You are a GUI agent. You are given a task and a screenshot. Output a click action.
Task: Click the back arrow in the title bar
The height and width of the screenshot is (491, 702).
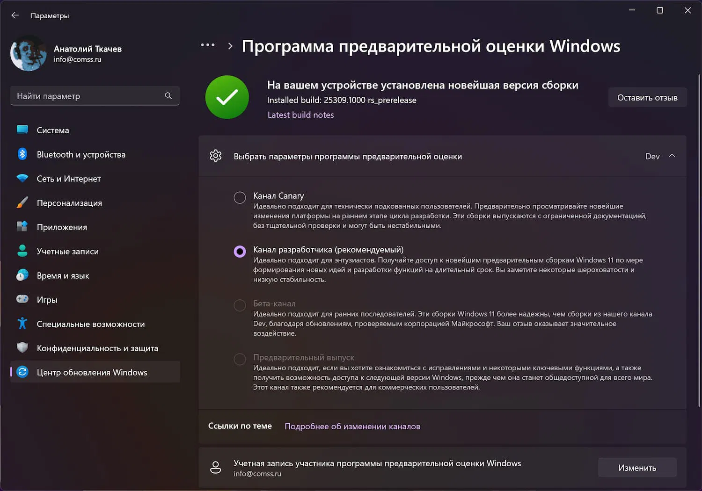(x=15, y=15)
